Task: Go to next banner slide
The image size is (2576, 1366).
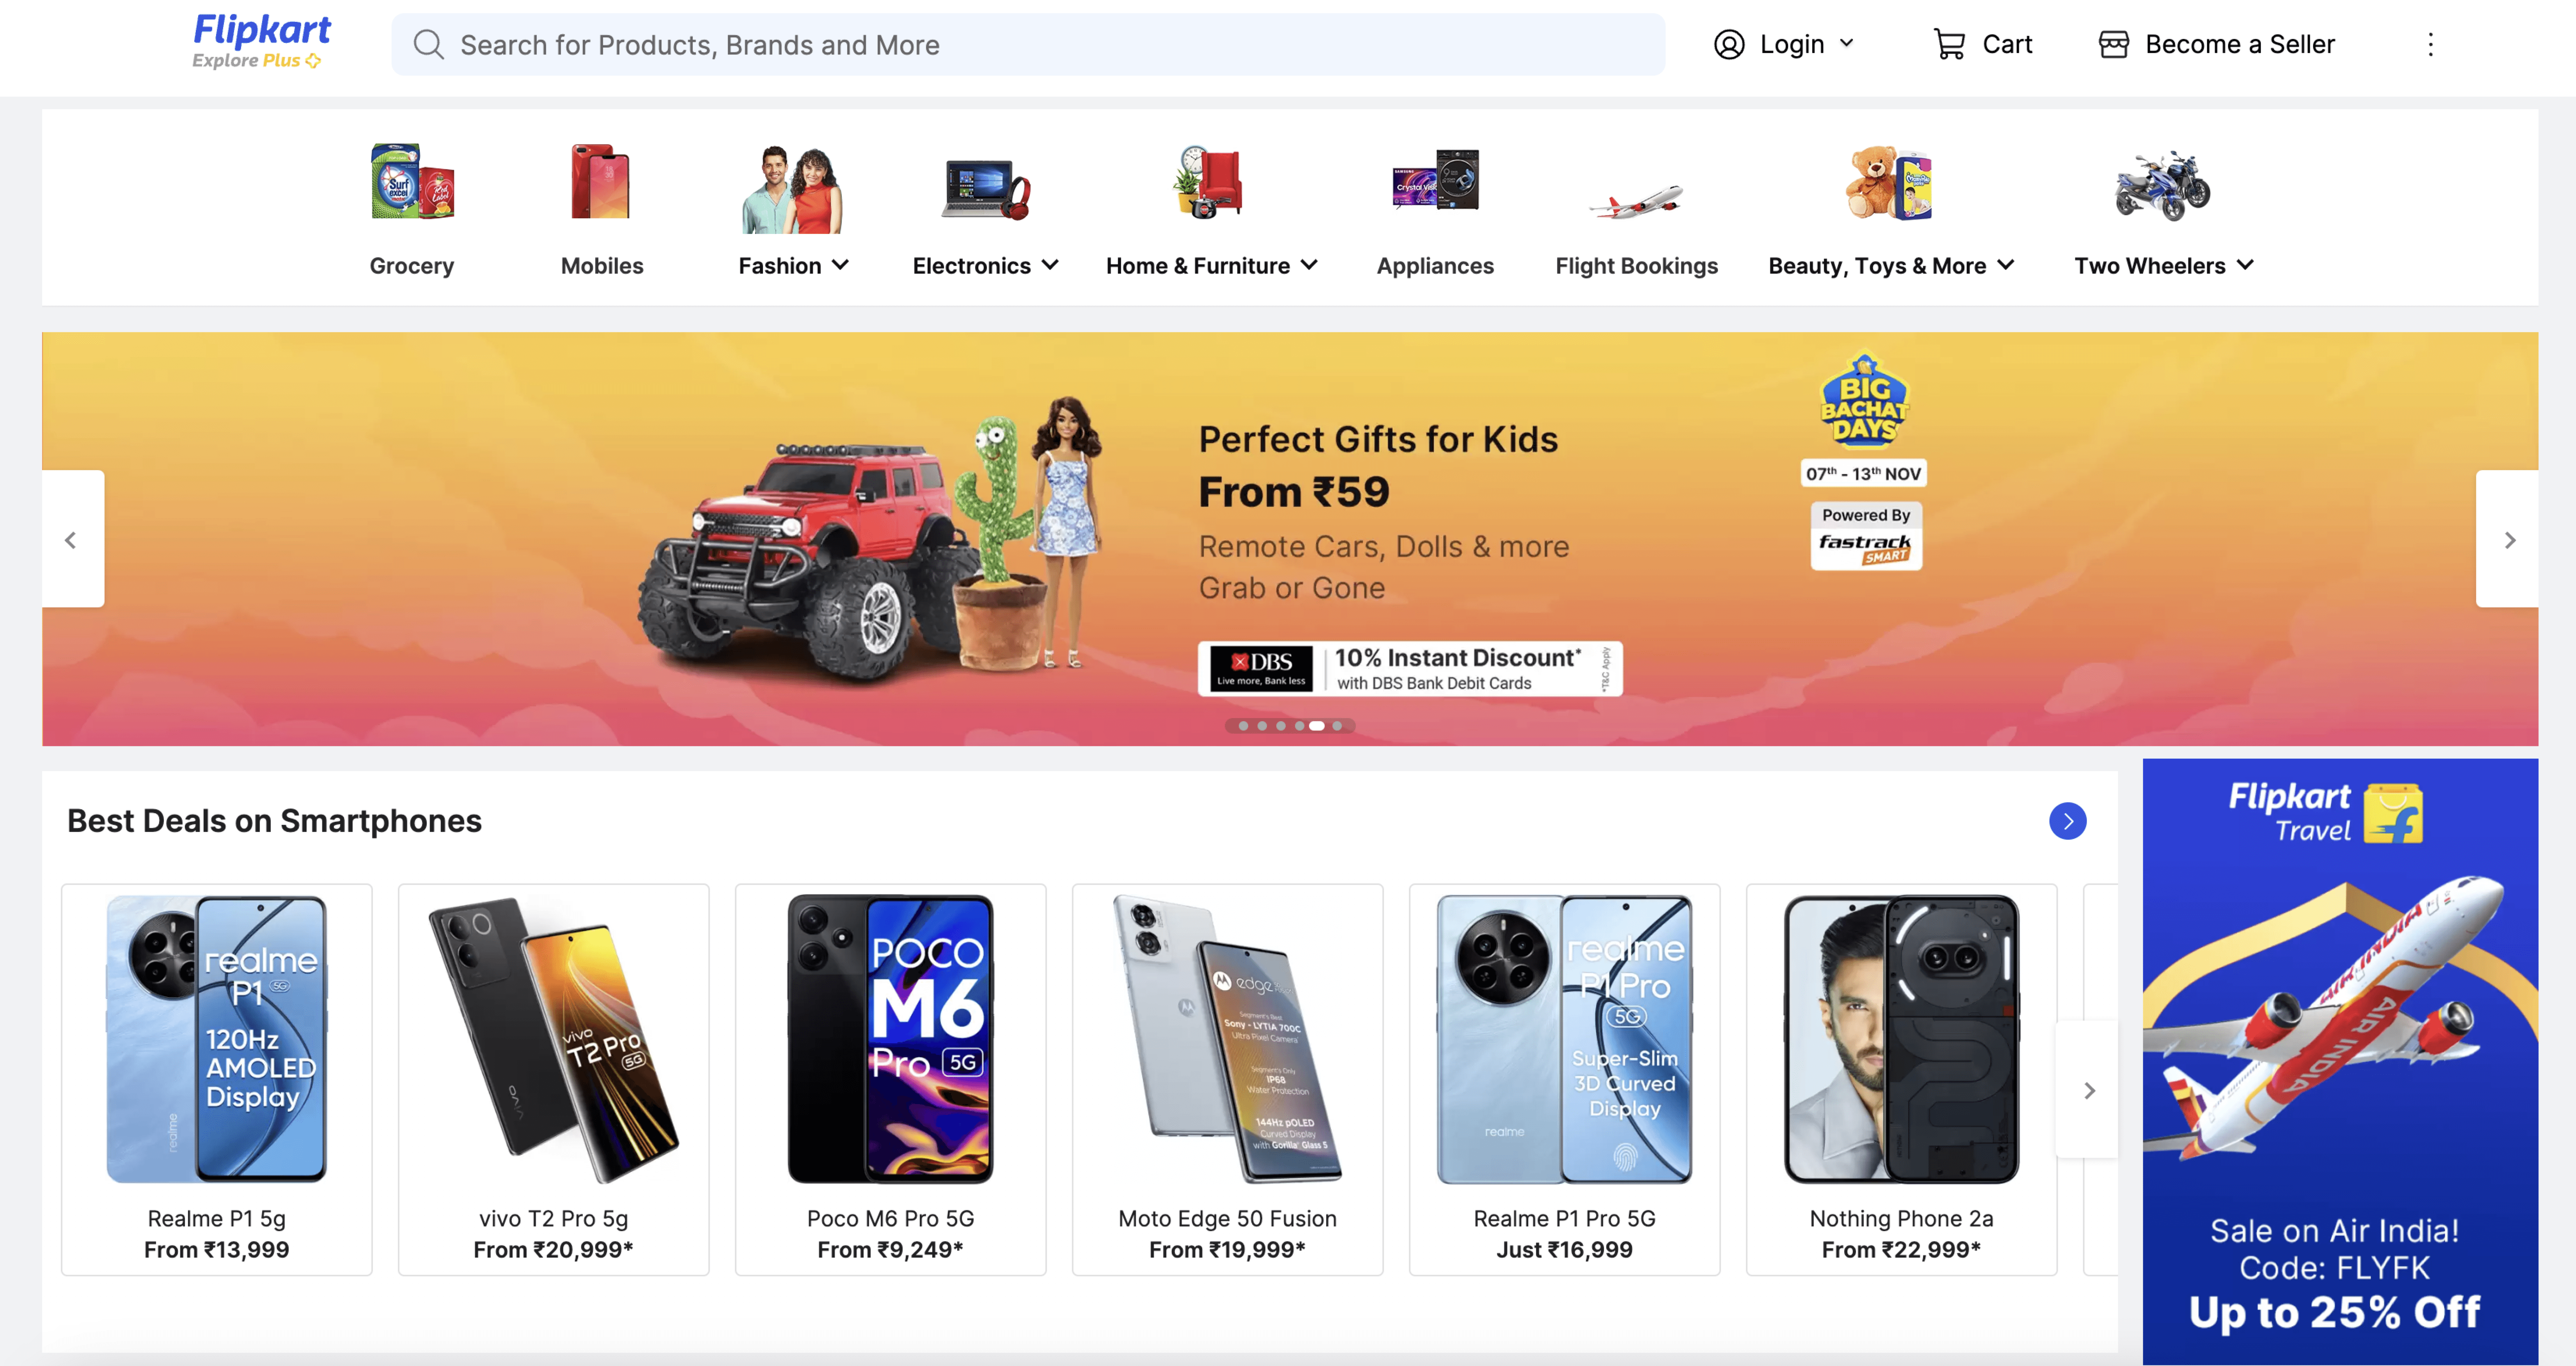Action: (2508, 540)
